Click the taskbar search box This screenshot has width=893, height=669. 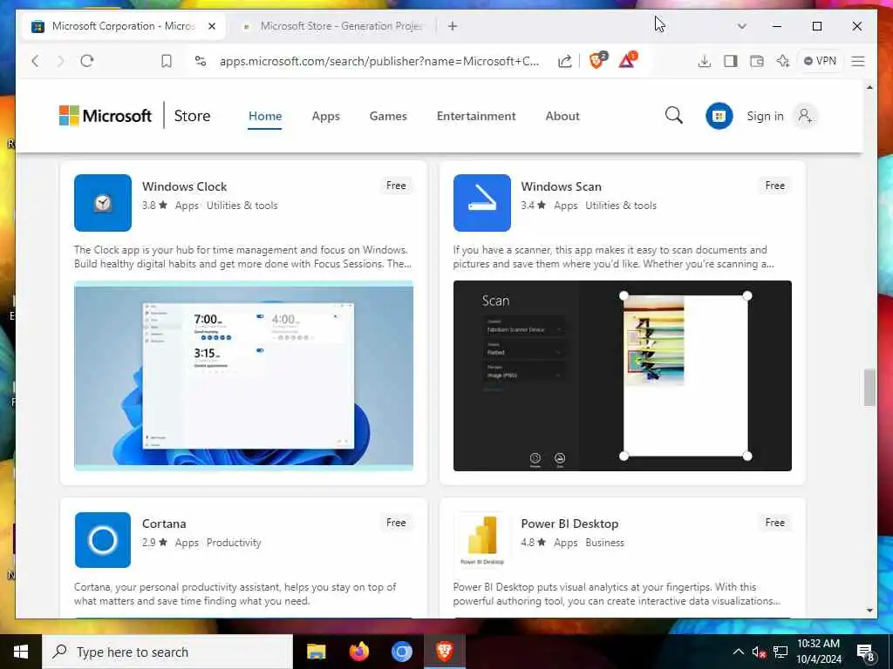167,652
